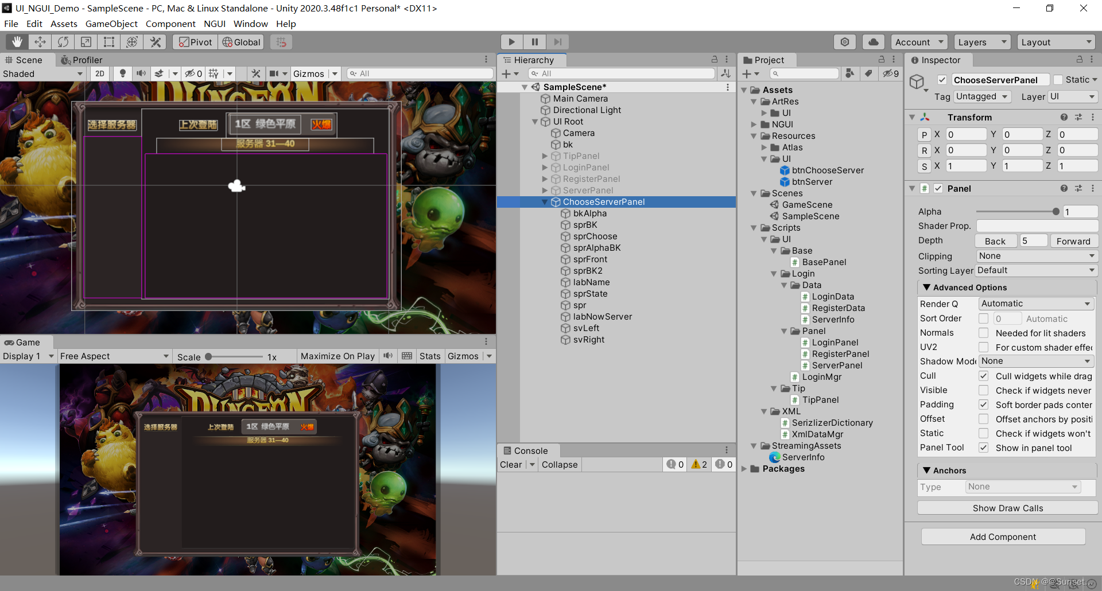Toggle Maximize On Play button
Screen dimensions: 1102x591
point(337,356)
